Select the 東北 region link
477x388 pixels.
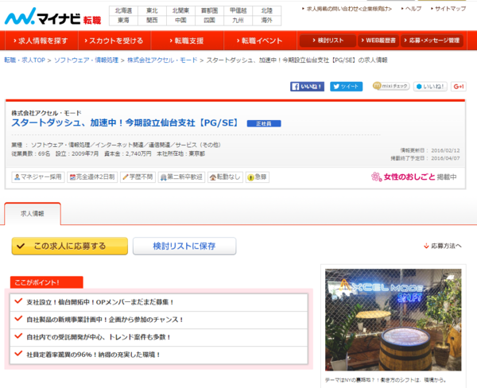click(x=152, y=10)
